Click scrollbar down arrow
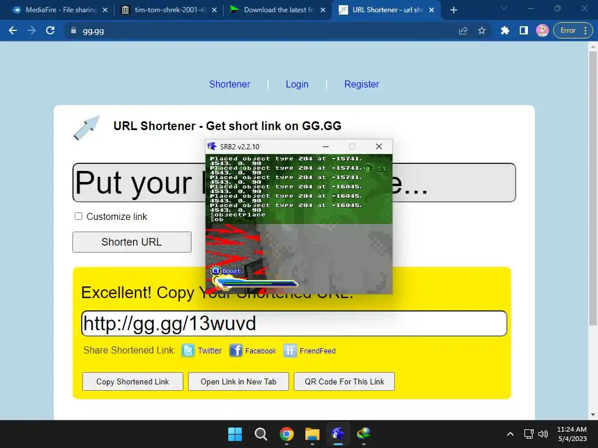 (593, 415)
